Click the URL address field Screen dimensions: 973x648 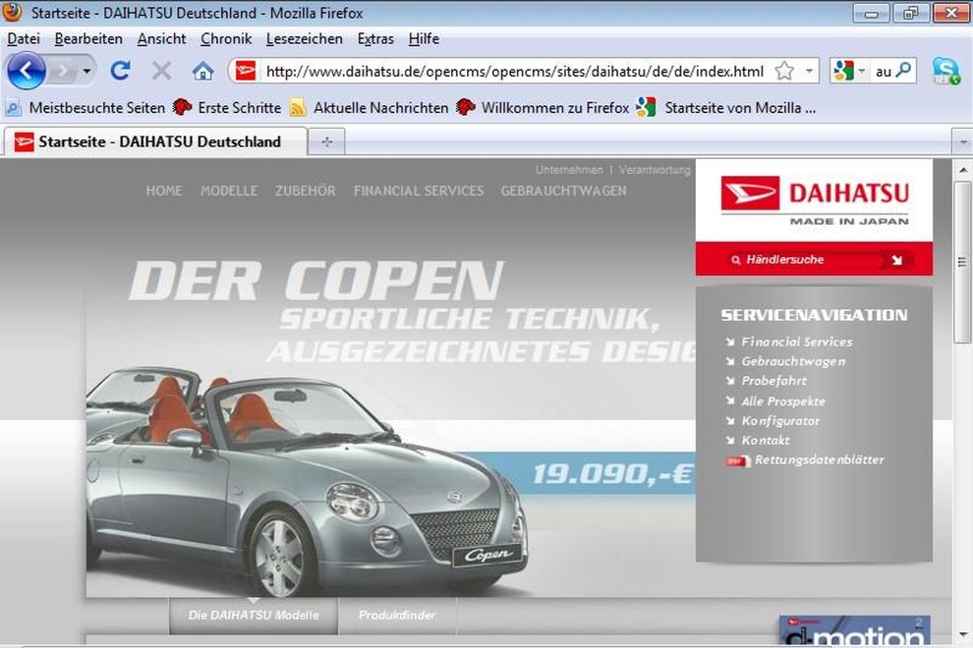tap(515, 72)
